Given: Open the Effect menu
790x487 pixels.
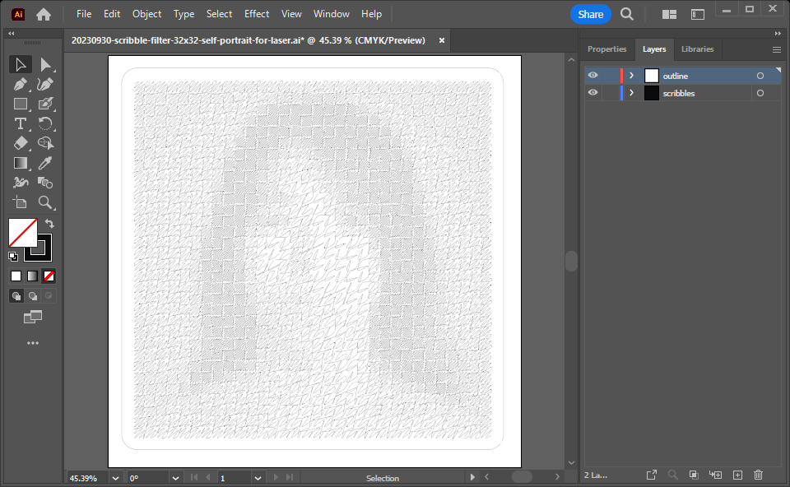Looking at the screenshot, I should click(257, 14).
